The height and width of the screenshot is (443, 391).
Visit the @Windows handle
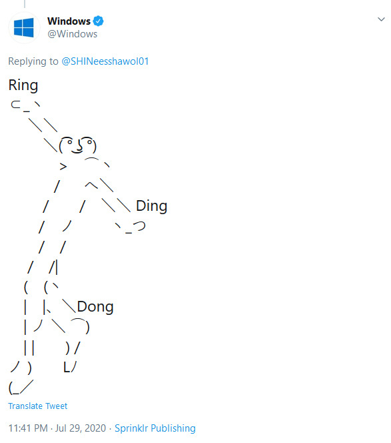pos(73,34)
